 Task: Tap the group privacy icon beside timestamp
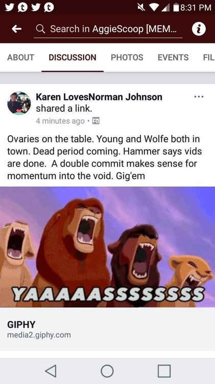[96, 121]
